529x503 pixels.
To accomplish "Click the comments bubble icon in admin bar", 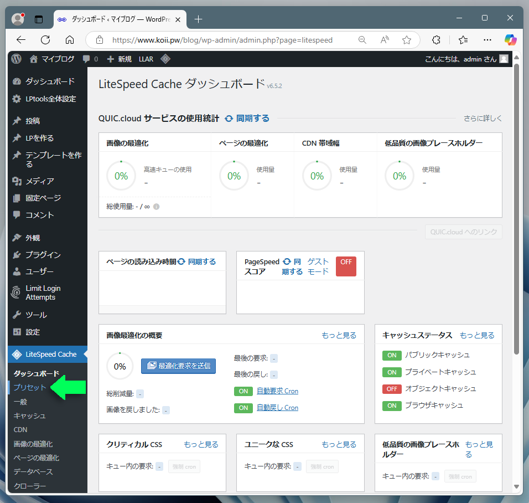I will 86,59.
